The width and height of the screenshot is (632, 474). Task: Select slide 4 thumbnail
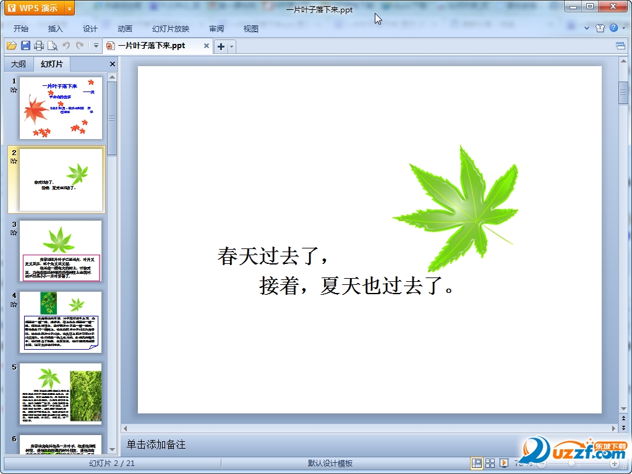(61, 322)
